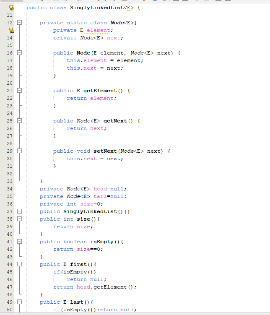Screen dimensions: 270x315
Task: Collapse the size() method fold on line 38
Action: click(19, 219)
